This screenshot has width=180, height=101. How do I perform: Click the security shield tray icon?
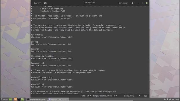[165, 99]
